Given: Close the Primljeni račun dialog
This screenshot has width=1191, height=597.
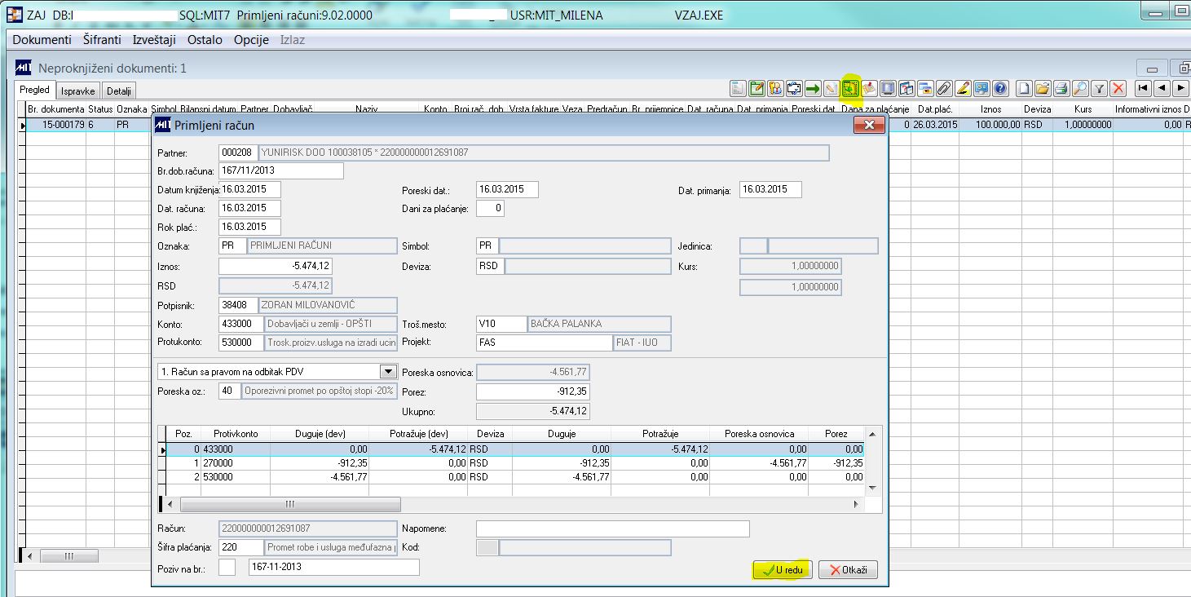Looking at the screenshot, I should 869,125.
